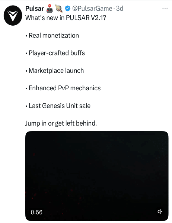This screenshot has height=223, width=172.
Task: Click the "PULSAR V2.1?" version text
Action: (86, 18)
